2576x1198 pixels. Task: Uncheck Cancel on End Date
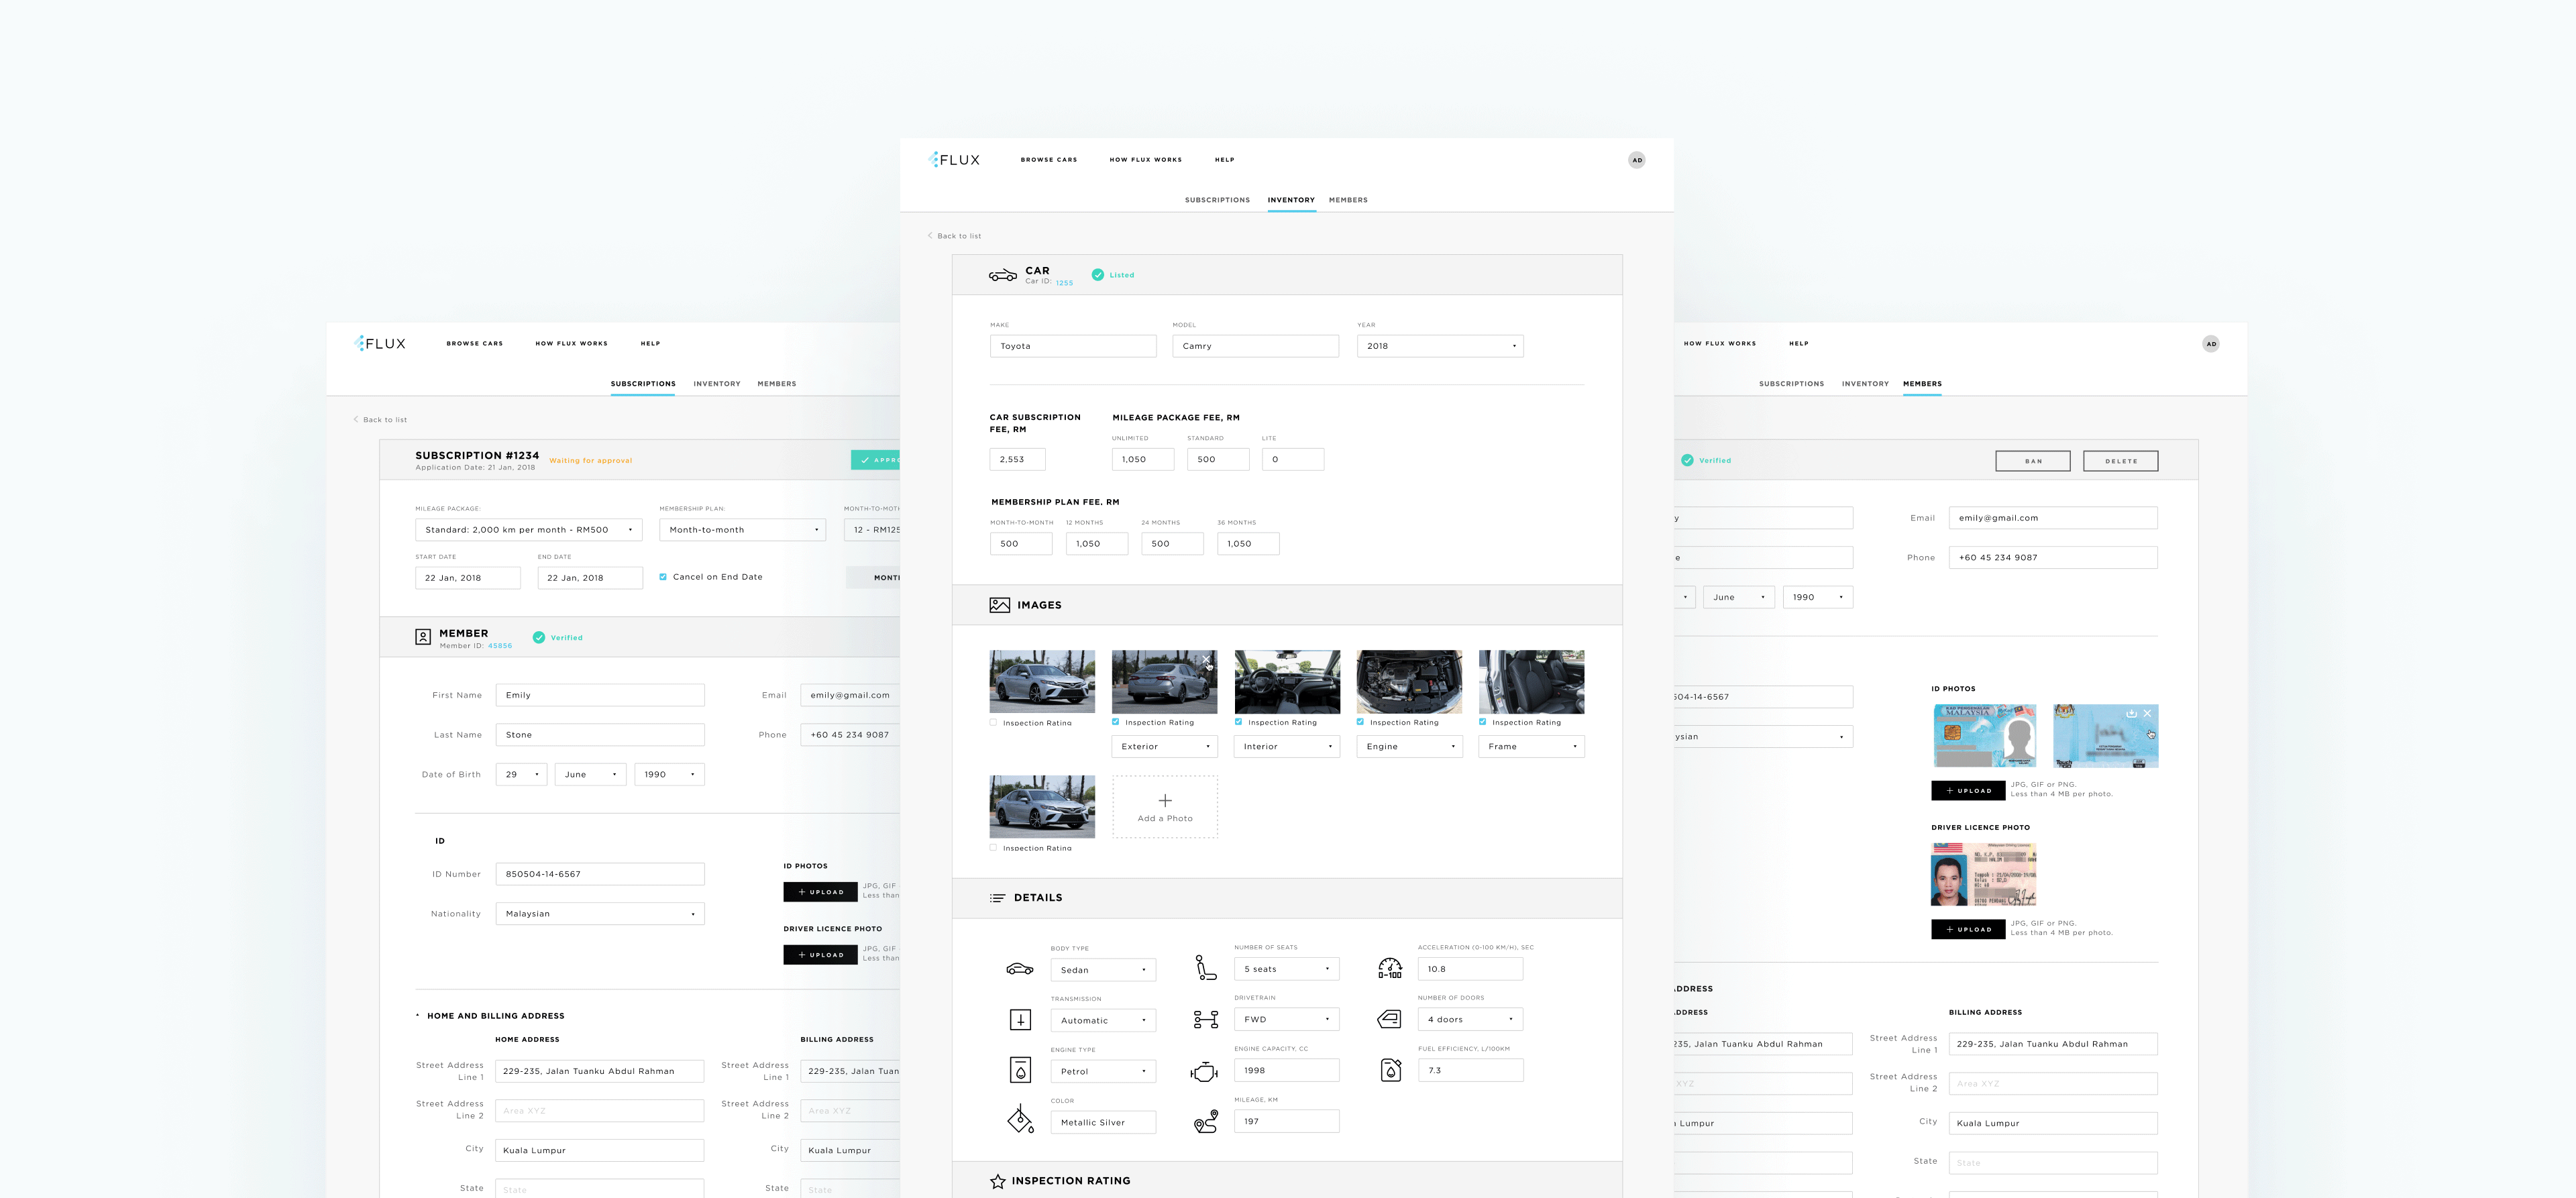663,576
